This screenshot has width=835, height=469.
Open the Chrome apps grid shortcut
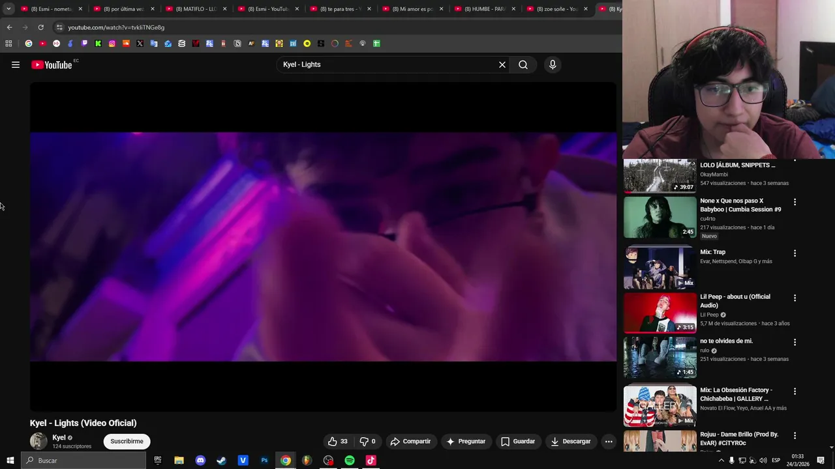point(8,44)
